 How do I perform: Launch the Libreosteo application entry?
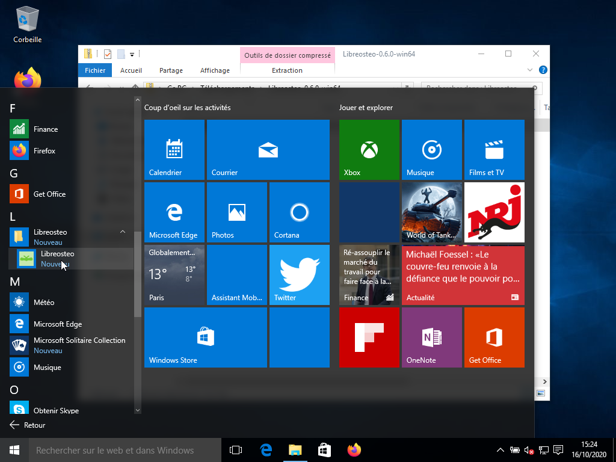tap(71, 259)
